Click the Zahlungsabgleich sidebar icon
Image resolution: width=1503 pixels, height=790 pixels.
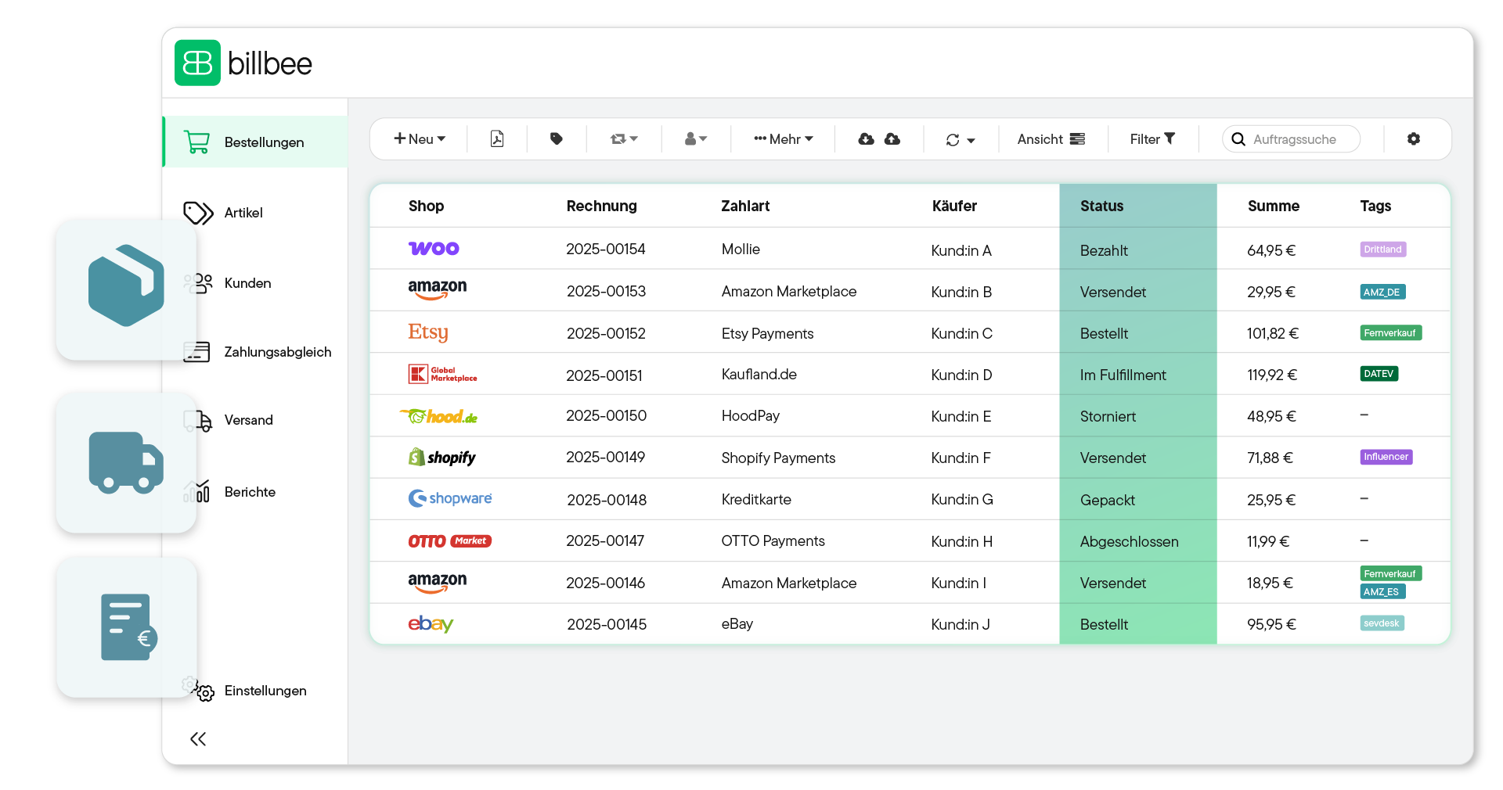198,352
